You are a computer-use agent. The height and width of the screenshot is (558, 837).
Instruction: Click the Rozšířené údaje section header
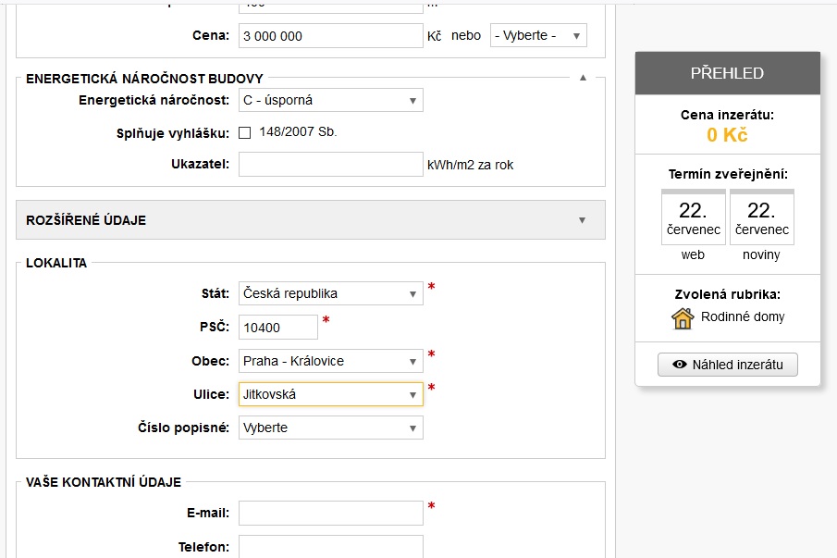pos(311,220)
